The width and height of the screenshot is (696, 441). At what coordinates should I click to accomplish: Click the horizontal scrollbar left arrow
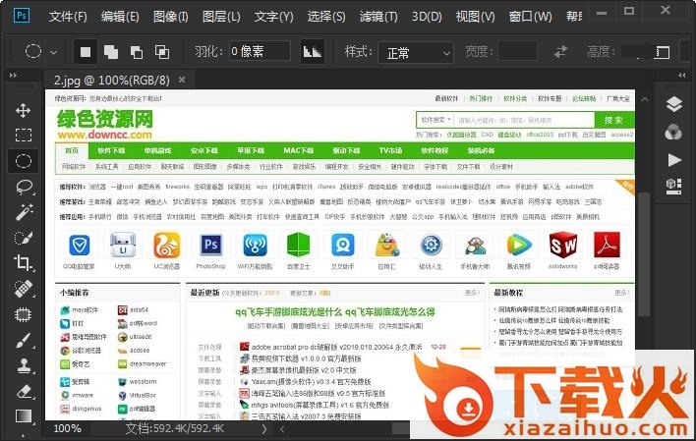tap(282, 429)
